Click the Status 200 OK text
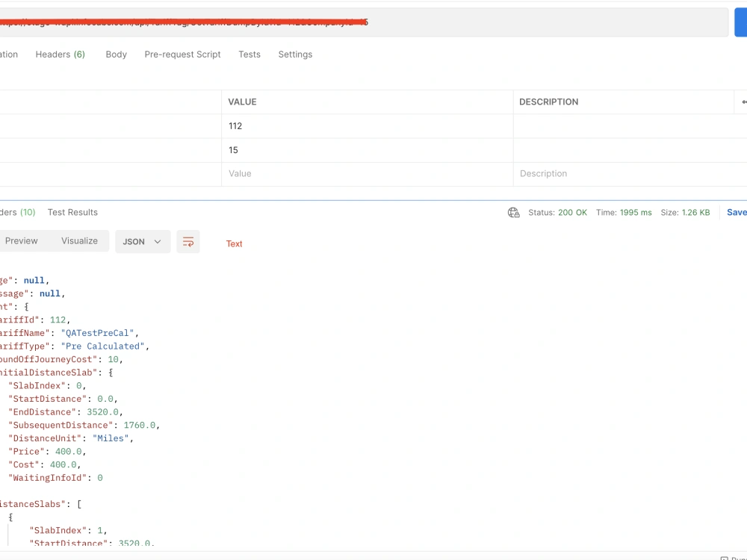Image resolution: width=747 pixels, height=560 pixels. pos(557,212)
